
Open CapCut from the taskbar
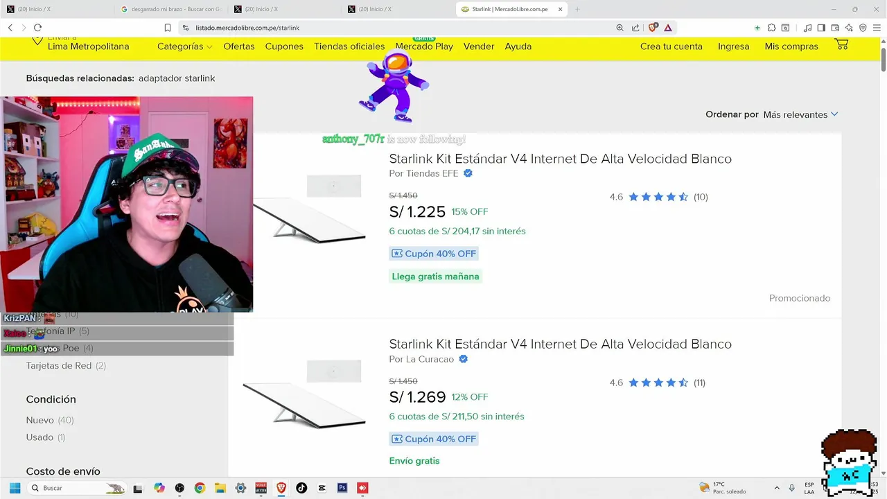tap(322, 488)
